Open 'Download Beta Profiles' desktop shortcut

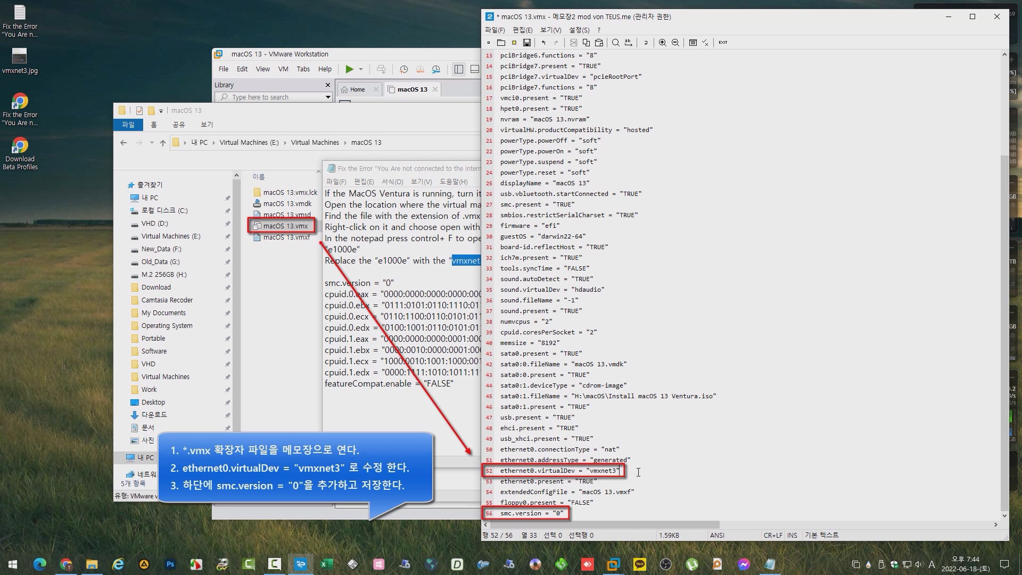click(20, 154)
